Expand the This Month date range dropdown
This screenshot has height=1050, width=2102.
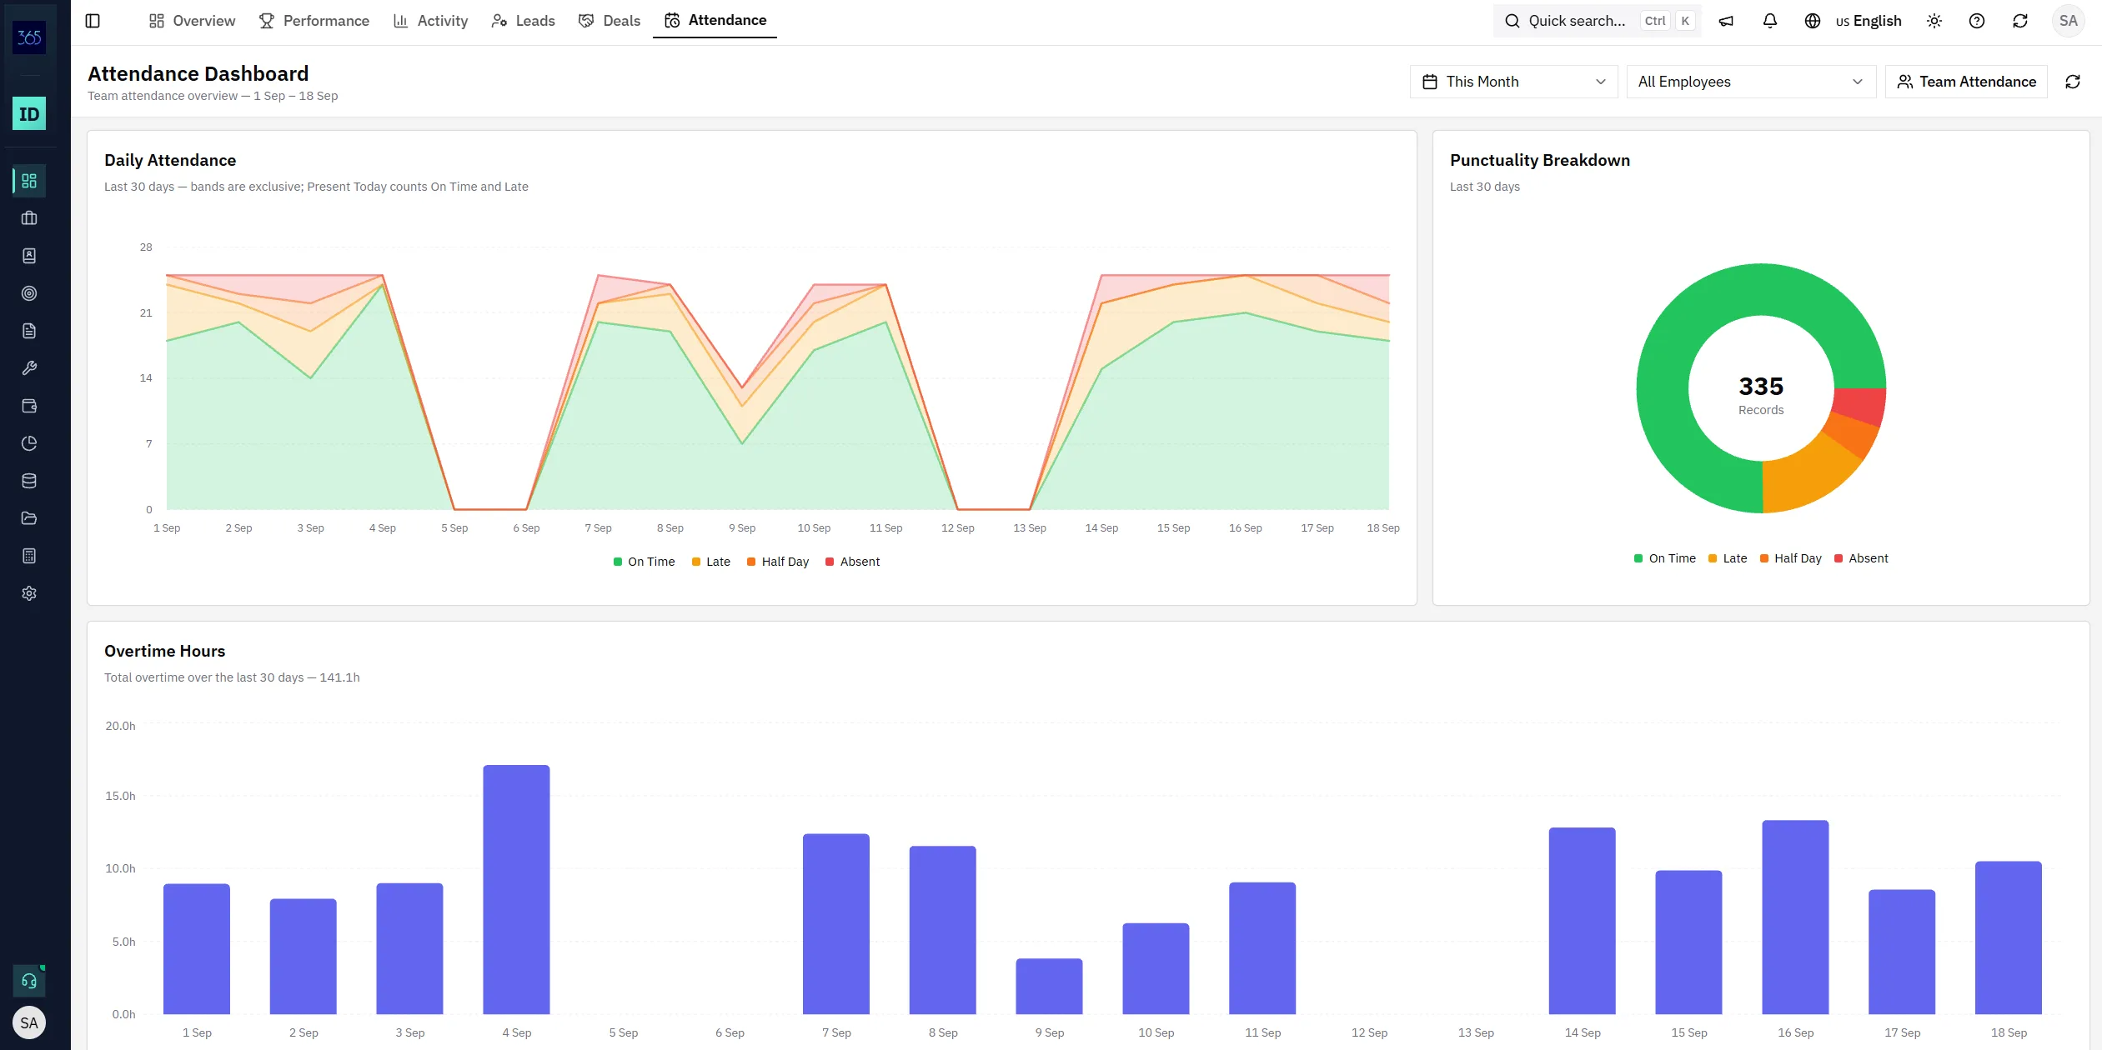coord(1514,82)
